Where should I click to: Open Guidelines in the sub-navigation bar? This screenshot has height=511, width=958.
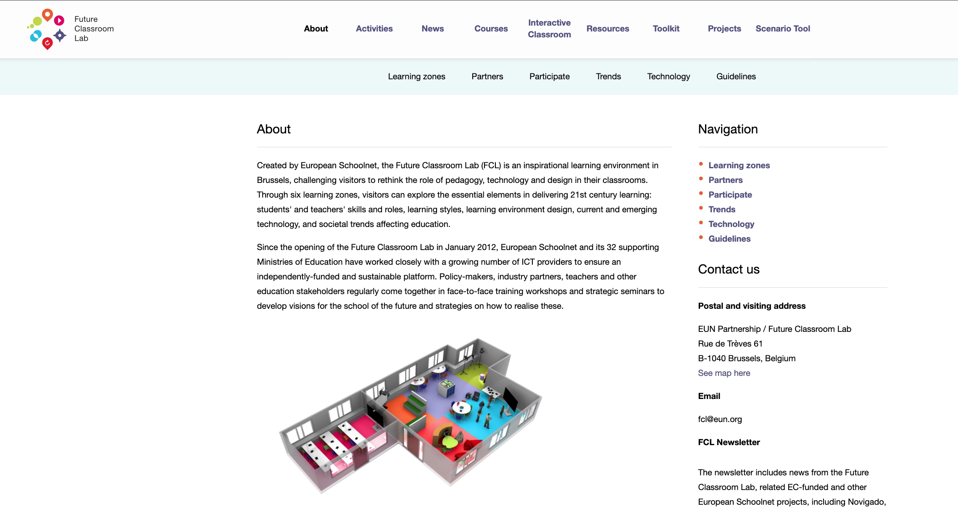736,76
